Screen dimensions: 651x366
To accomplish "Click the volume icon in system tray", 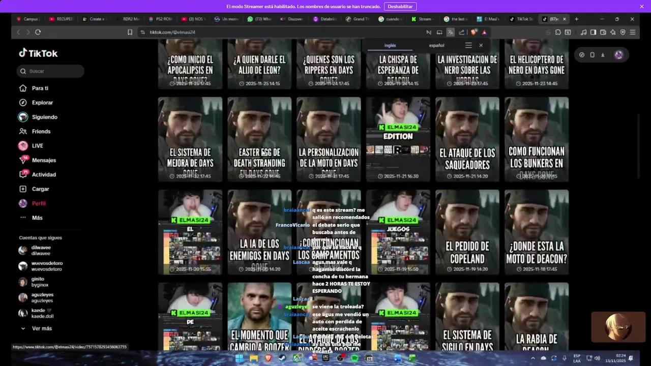I will [x=597, y=358].
